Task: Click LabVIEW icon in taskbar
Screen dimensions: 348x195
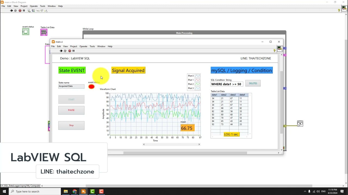Action: pos(83,191)
